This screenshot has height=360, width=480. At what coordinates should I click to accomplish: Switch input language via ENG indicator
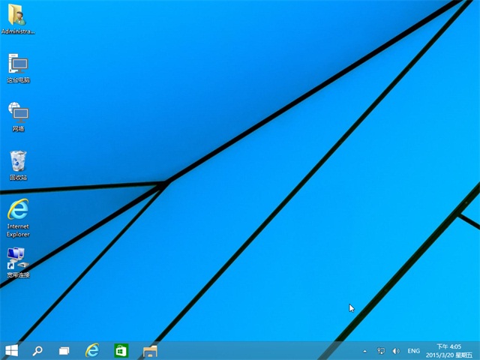(413, 351)
